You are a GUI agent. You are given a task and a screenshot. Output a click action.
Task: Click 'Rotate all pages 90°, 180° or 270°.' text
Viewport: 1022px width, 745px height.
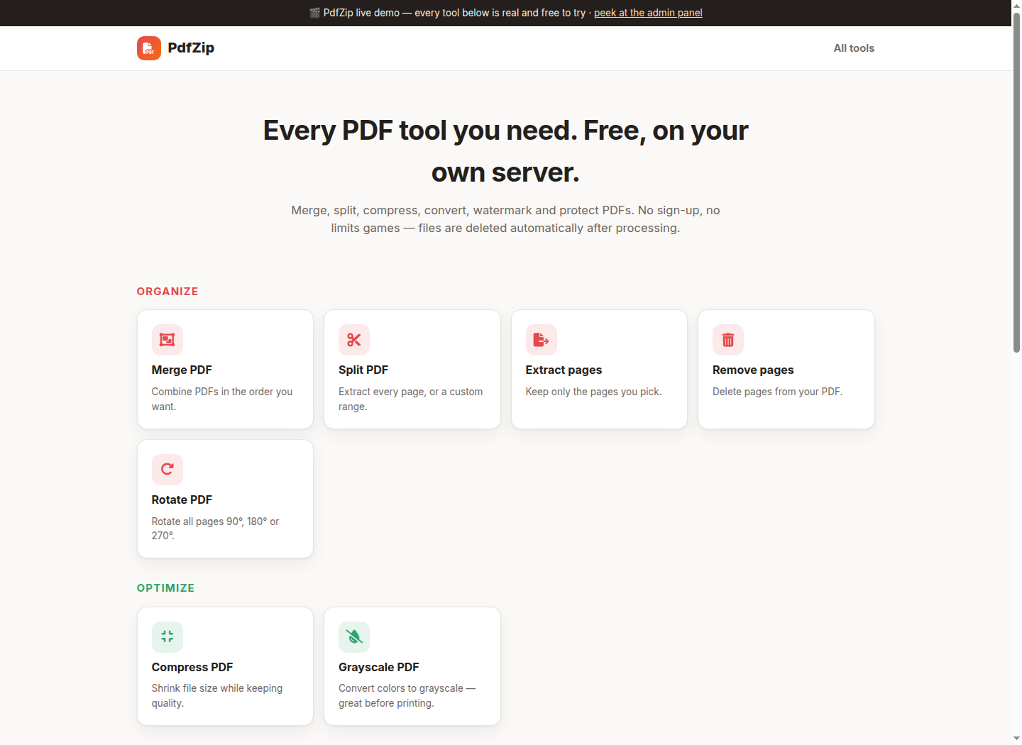click(215, 529)
